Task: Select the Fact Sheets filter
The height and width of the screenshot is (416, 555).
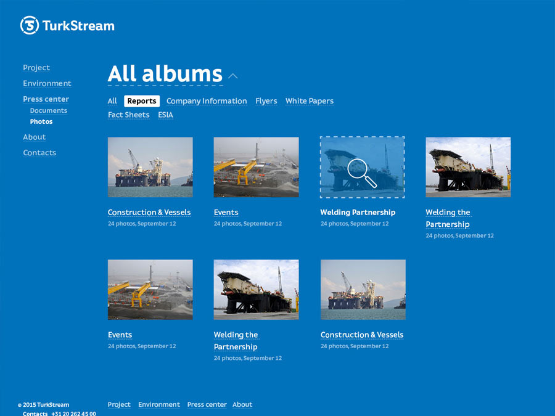Action: click(x=128, y=115)
